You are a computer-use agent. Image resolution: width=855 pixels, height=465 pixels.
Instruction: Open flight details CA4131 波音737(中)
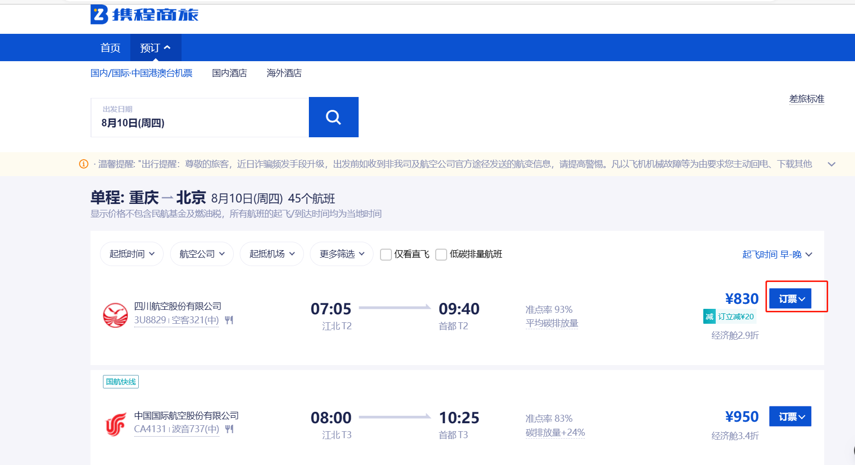177,429
